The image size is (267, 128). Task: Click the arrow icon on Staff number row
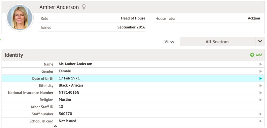click(261, 114)
